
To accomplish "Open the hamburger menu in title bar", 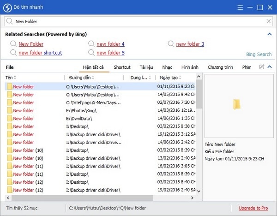I will (x=240, y=7).
